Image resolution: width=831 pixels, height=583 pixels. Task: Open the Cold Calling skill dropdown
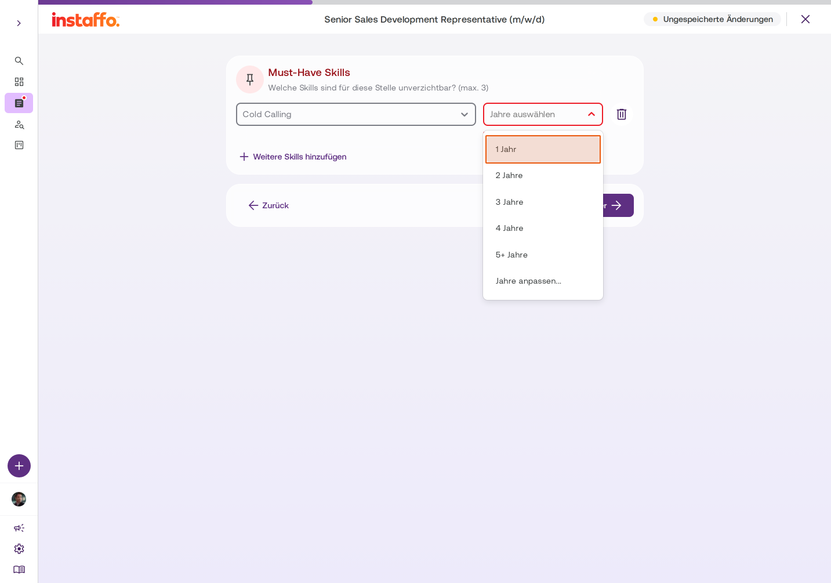tap(356, 114)
